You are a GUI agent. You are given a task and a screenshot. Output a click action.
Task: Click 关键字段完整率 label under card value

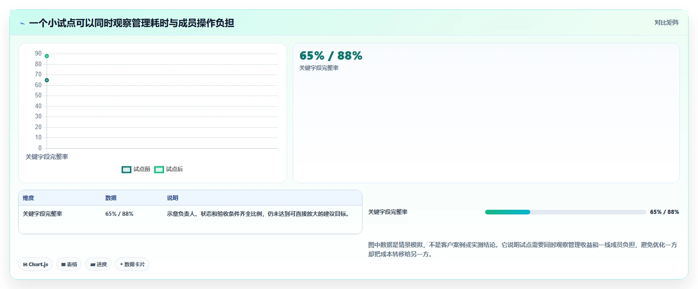click(x=319, y=68)
